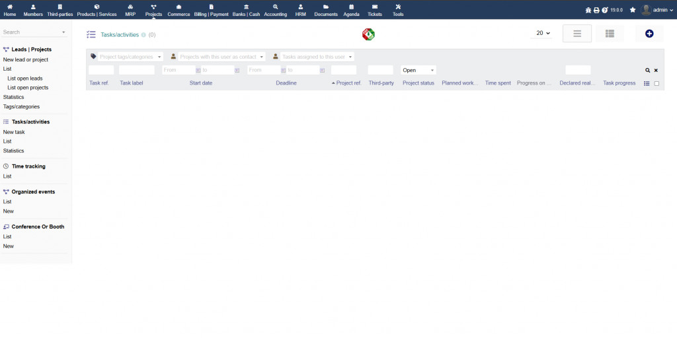Focus the Start date From field

(179, 70)
